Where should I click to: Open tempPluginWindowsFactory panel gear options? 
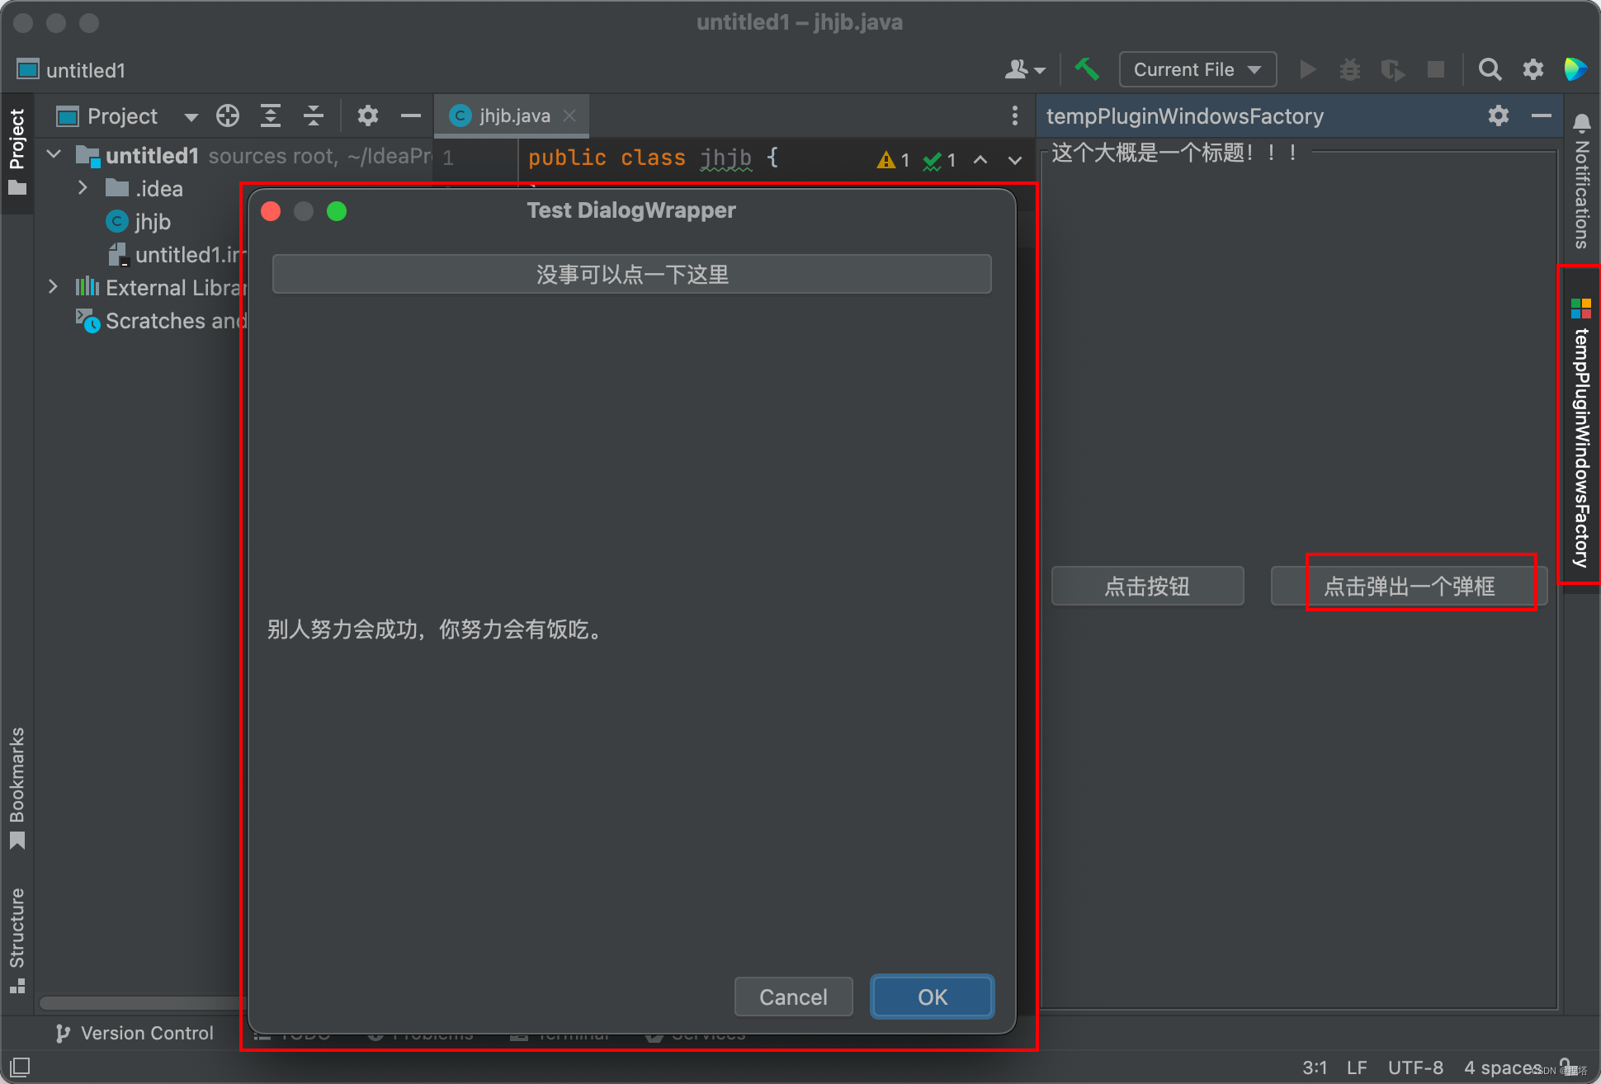pyautogui.click(x=1499, y=116)
